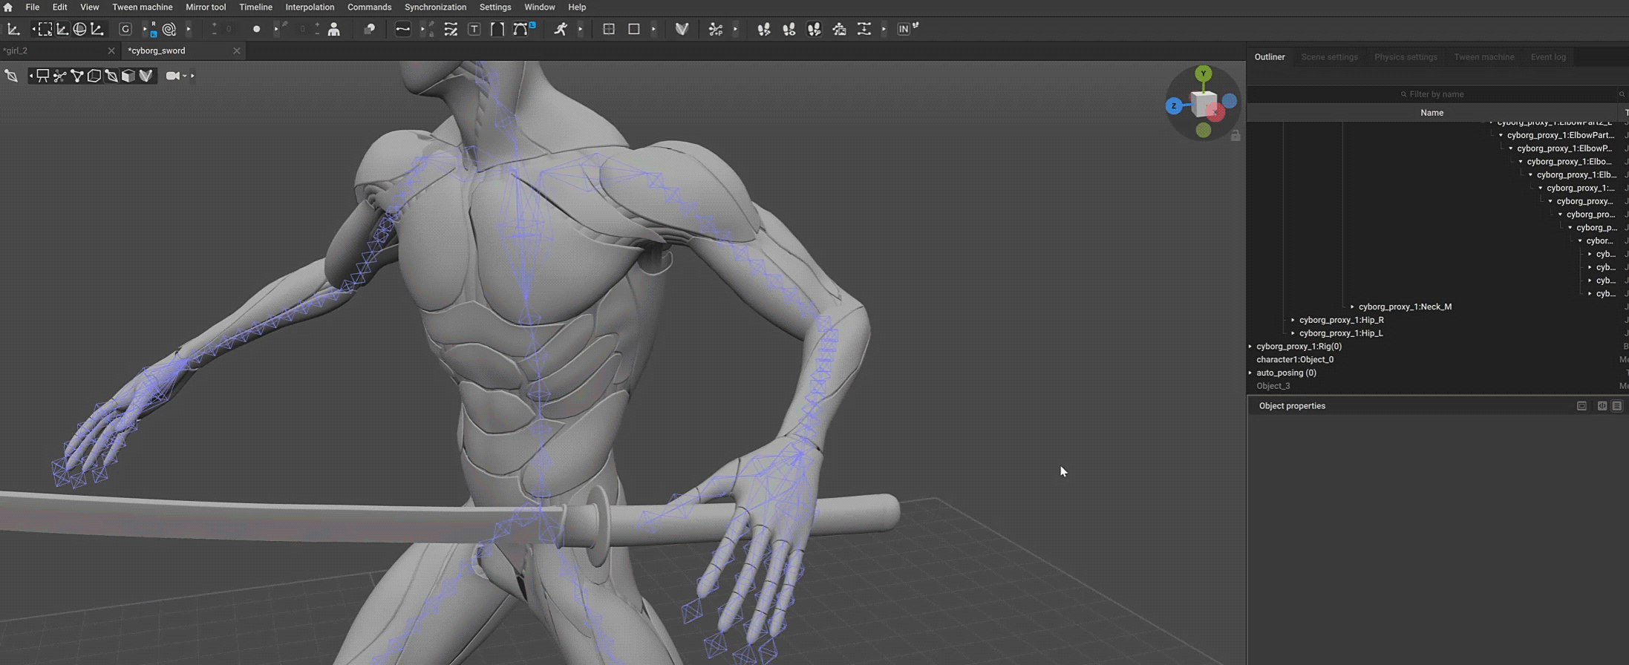The width and height of the screenshot is (1629, 665).
Task: Switch to the Physics settings tab
Action: [x=1405, y=57]
